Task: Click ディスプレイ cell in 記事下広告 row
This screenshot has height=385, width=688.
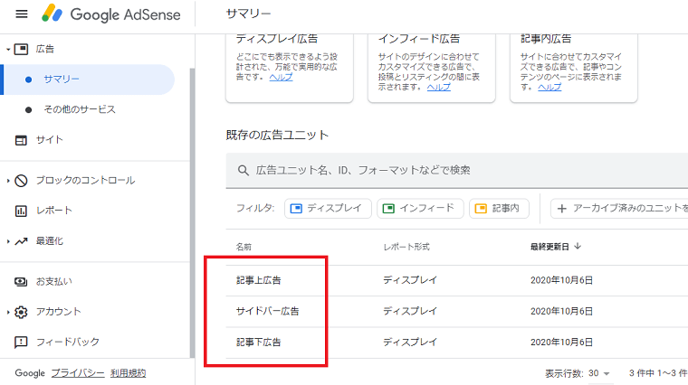Action: pos(410,343)
